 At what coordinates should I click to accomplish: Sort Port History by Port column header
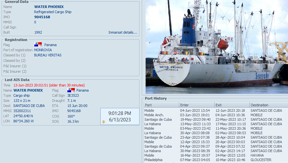[x=161, y=105]
